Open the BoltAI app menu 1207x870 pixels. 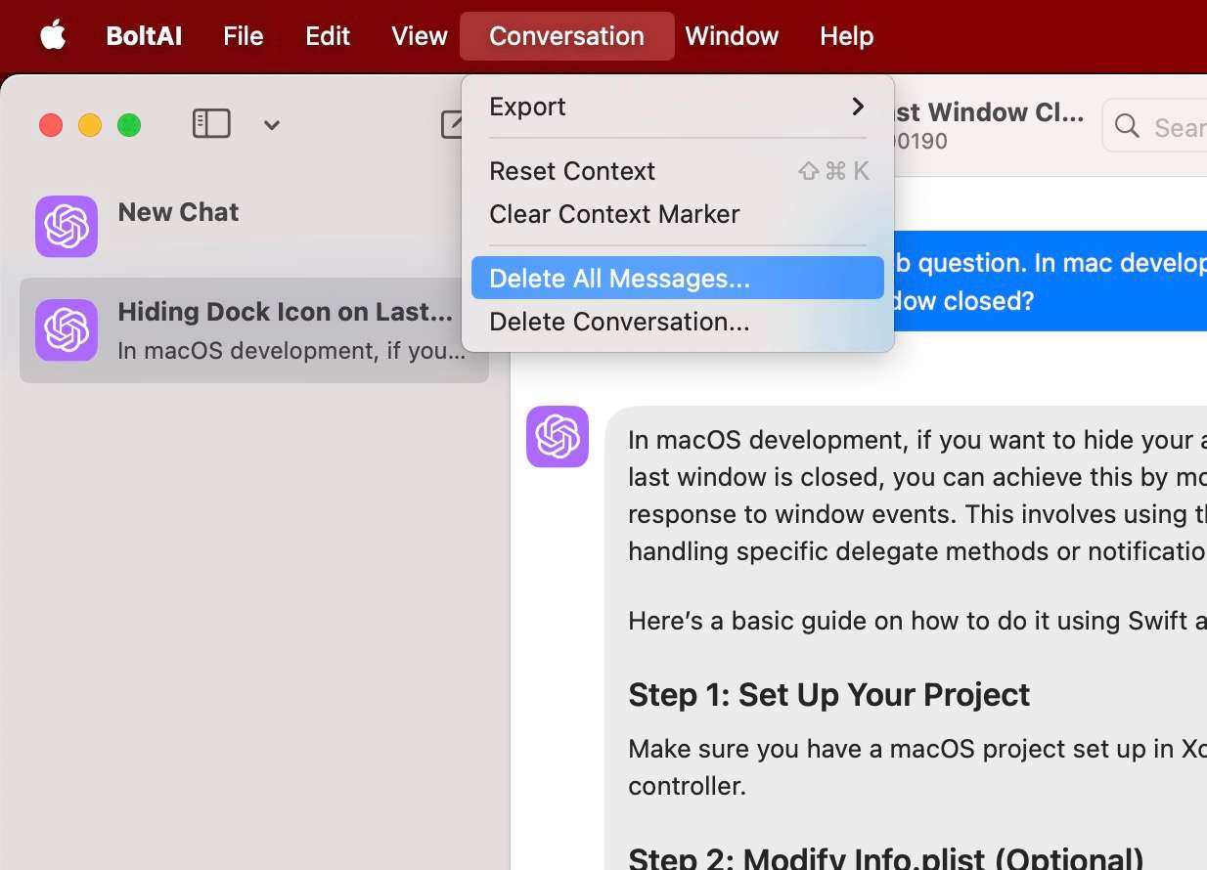[144, 36]
